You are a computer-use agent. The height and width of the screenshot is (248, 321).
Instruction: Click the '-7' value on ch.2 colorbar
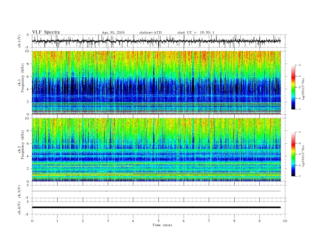[x=299, y=176]
